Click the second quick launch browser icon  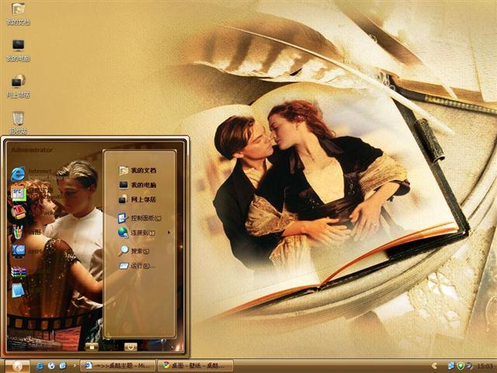coord(51,366)
